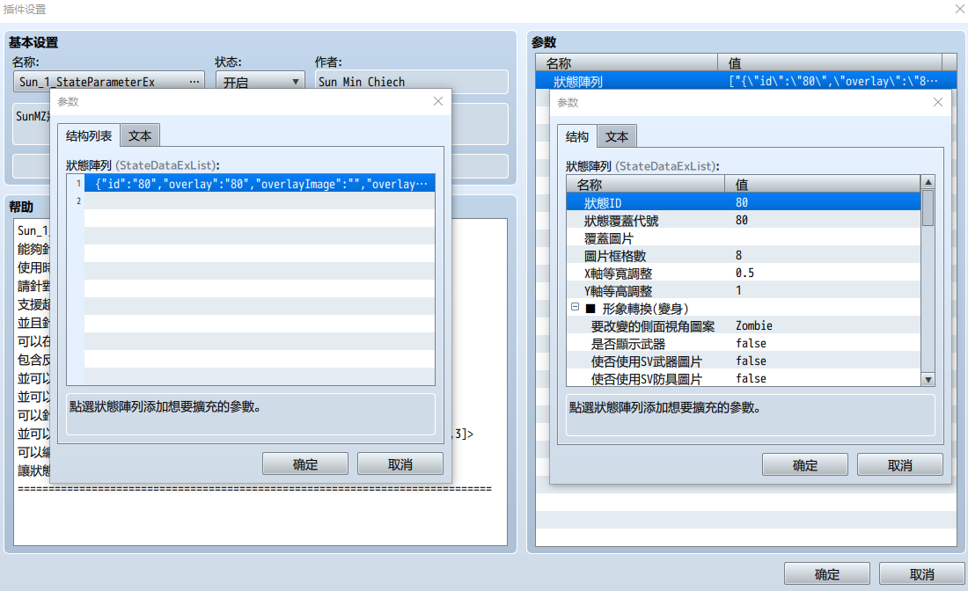This screenshot has width=968, height=591.
Task: Cancel the 结构列表 dialog with 取消
Action: click(x=400, y=463)
